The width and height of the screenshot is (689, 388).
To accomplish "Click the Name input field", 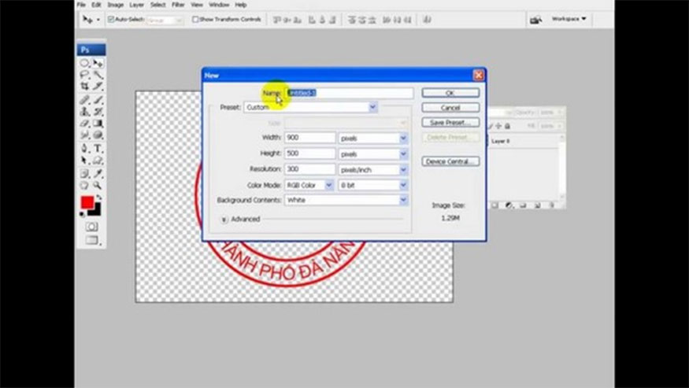I will click(350, 93).
